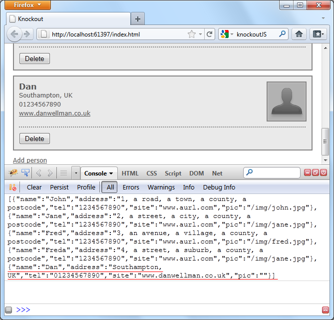This screenshot has height=320, width=334.
Task: Start the Profile button
Action: tap(86, 187)
